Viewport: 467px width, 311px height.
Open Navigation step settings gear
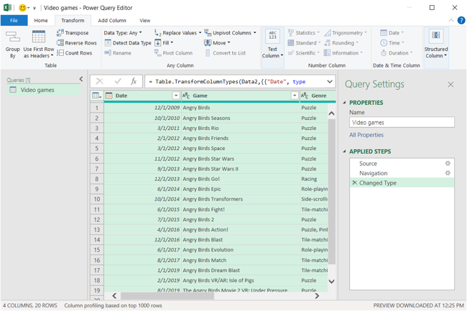[x=448, y=173]
